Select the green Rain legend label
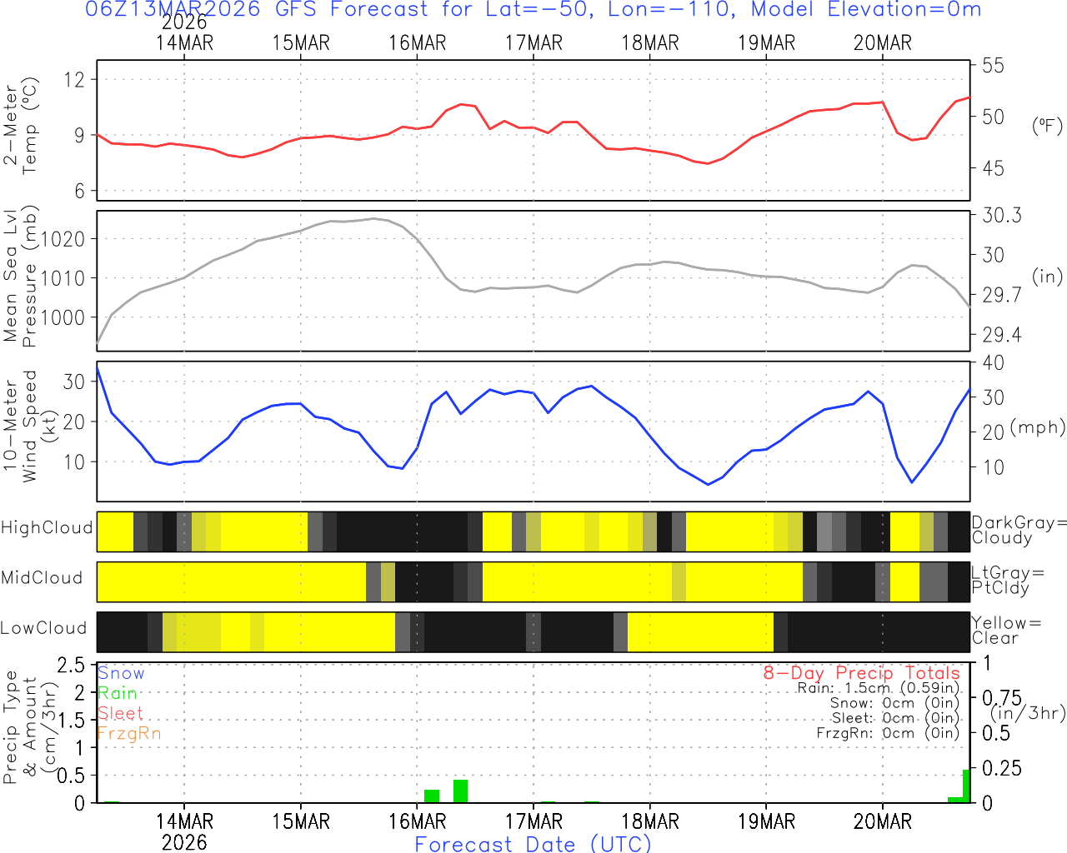This screenshot has height=853, width=1067. pyautogui.click(x=118, y=693)
